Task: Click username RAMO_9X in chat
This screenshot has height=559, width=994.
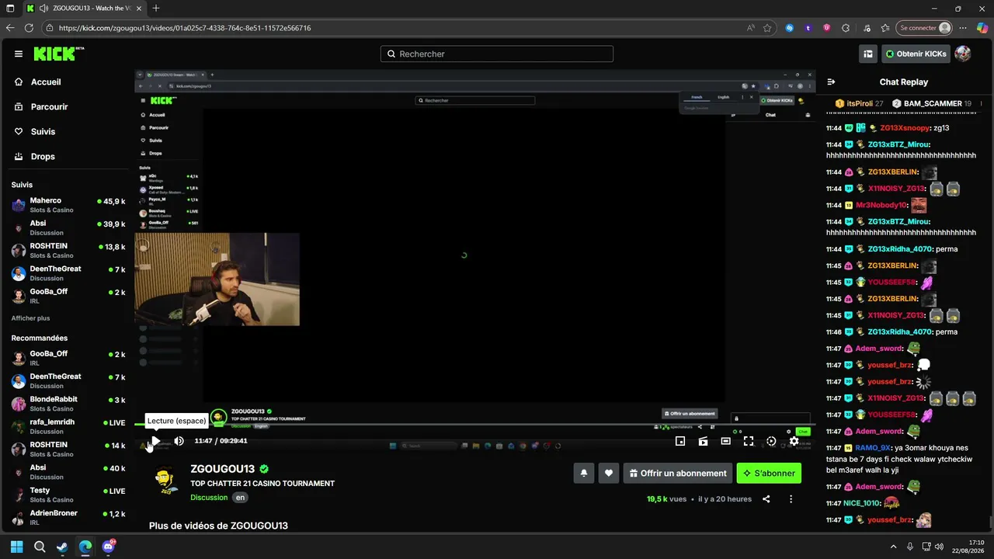Action: coord(872,449)
